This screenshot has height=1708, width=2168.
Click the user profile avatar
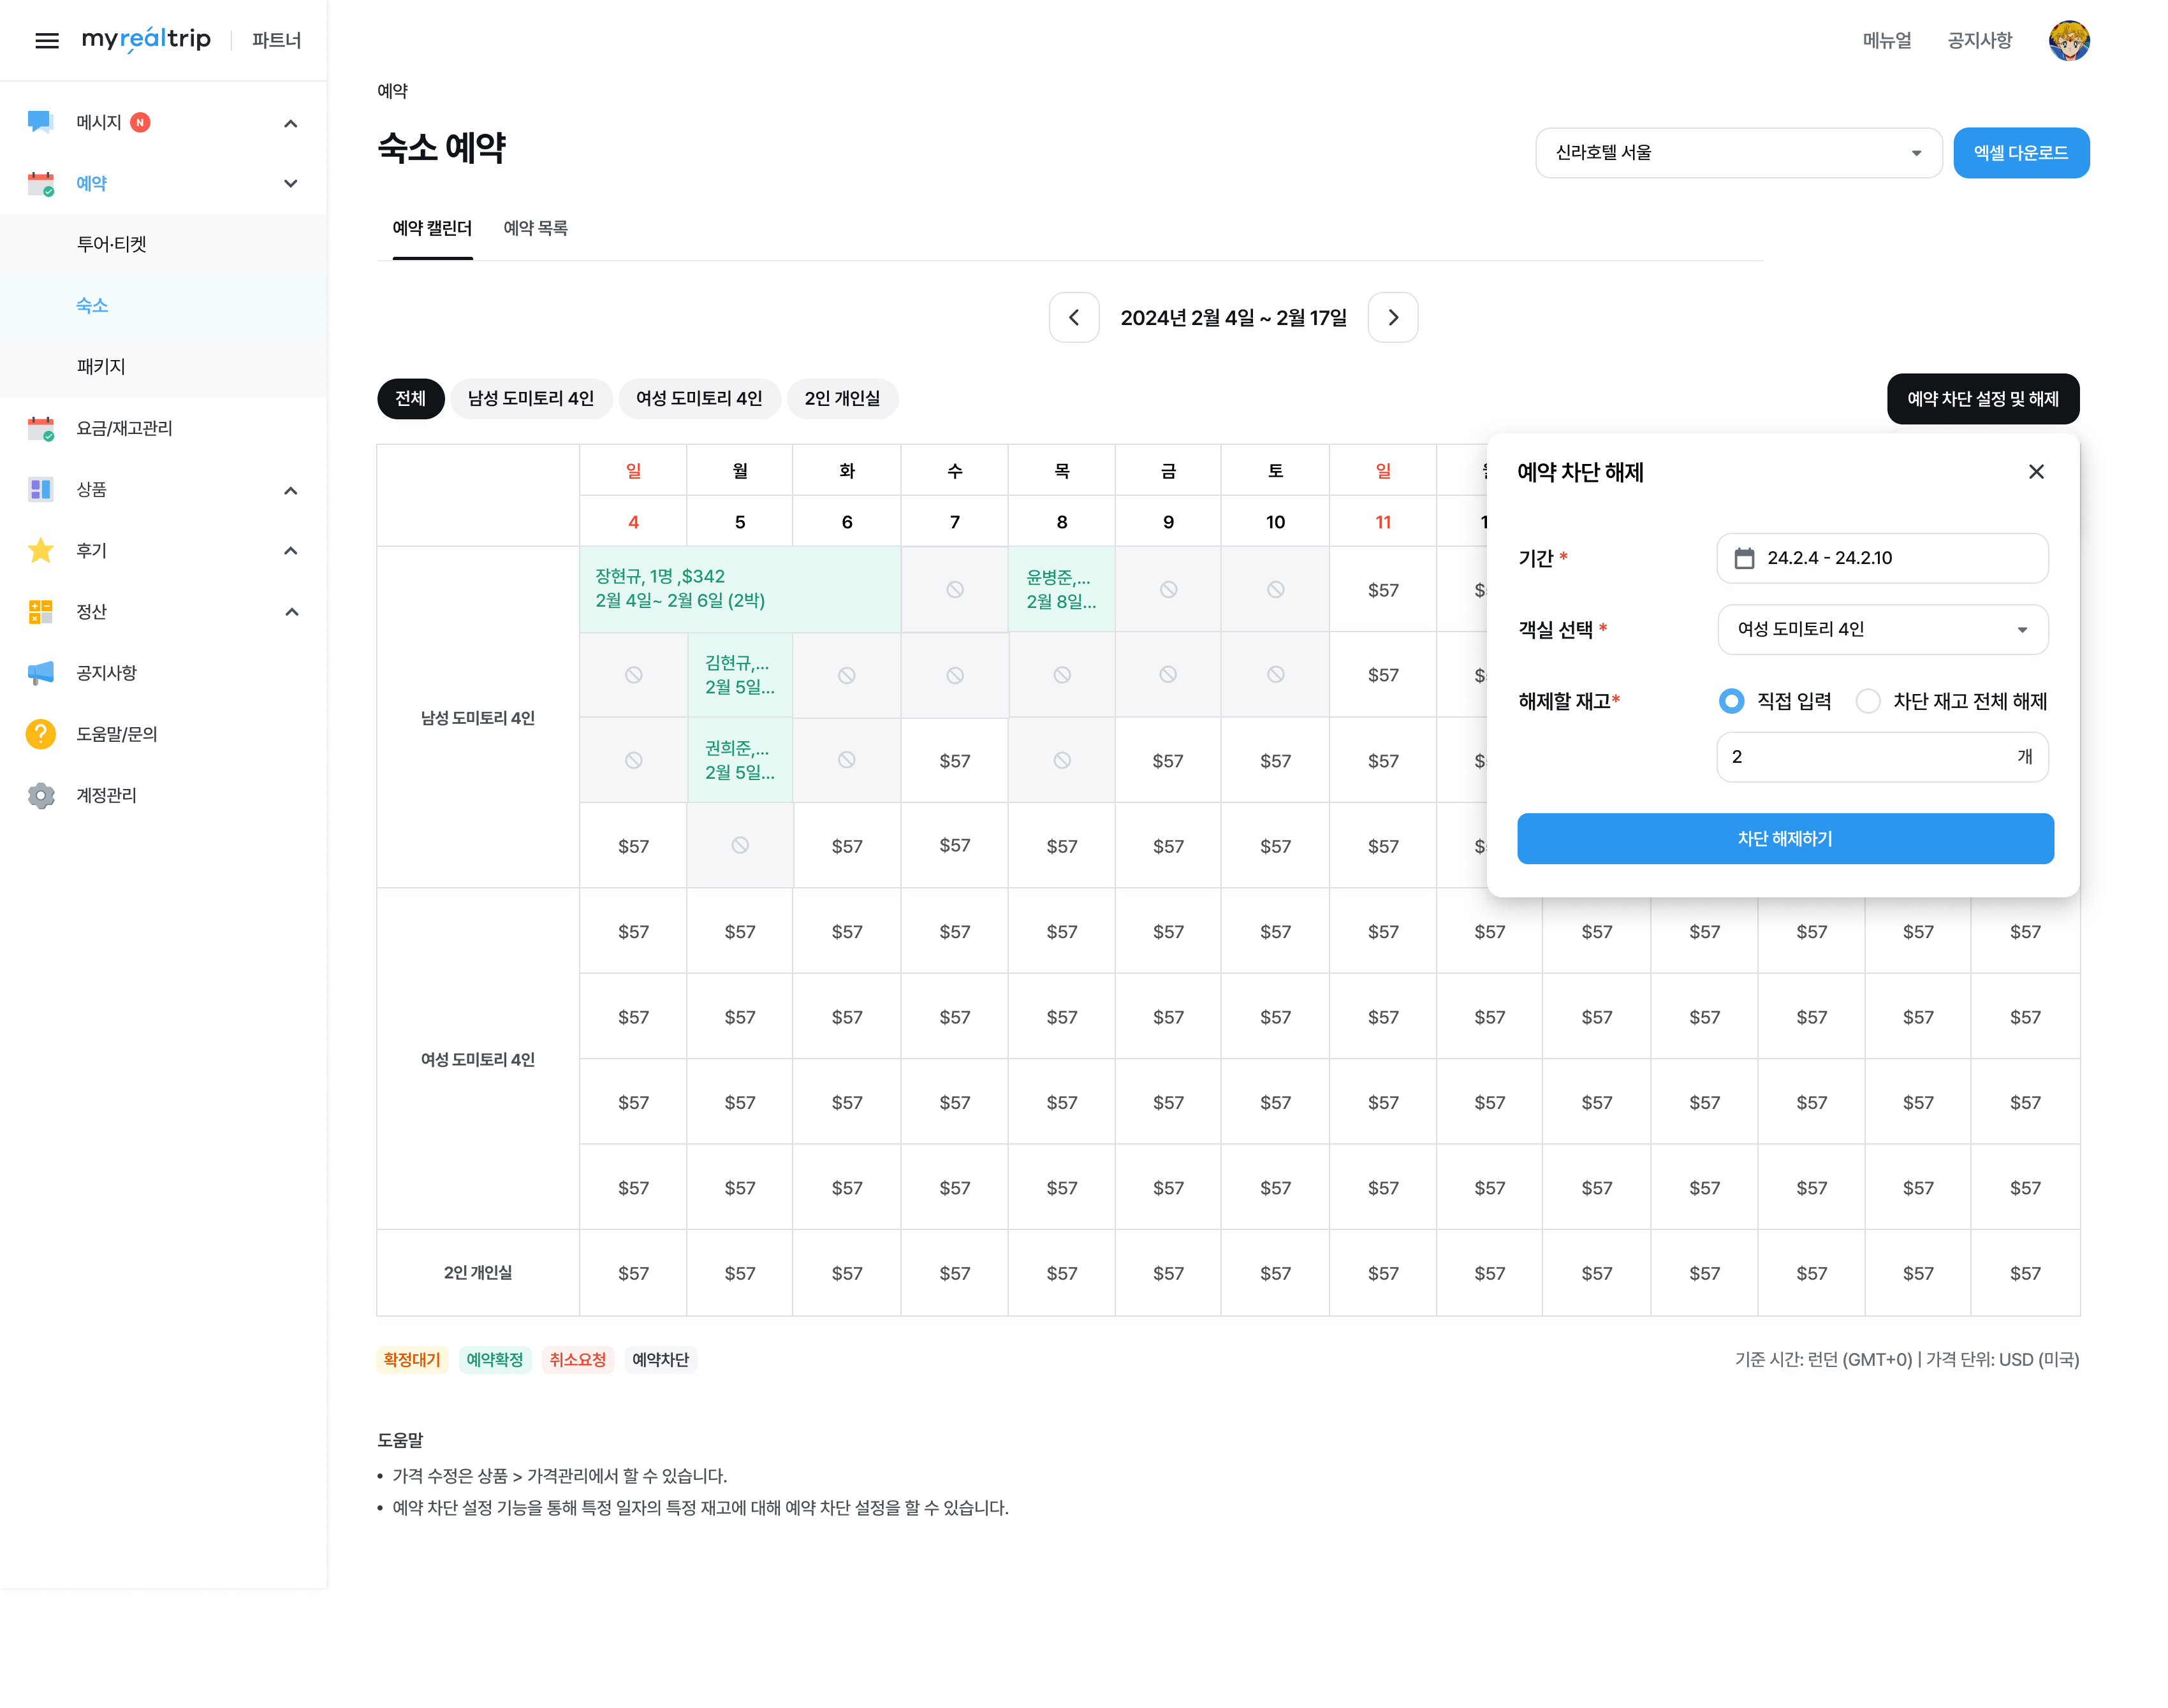coord(2067,40)
